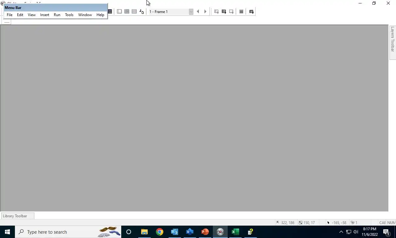Open the Run menu
Viewport: 396px width, 238px height.
pyautogui.click(x=57, y=15)
